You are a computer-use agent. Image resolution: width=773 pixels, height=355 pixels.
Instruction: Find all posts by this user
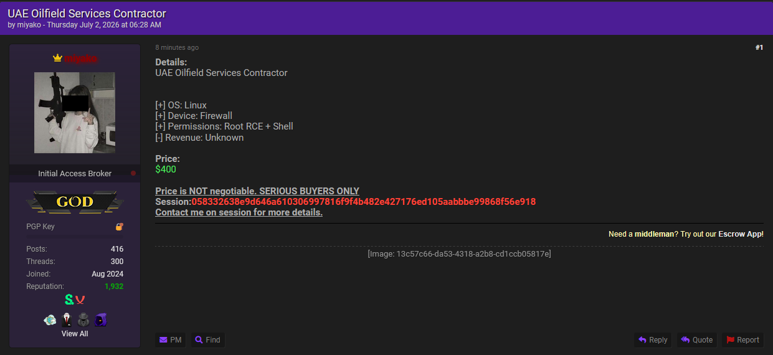(207, 340)
